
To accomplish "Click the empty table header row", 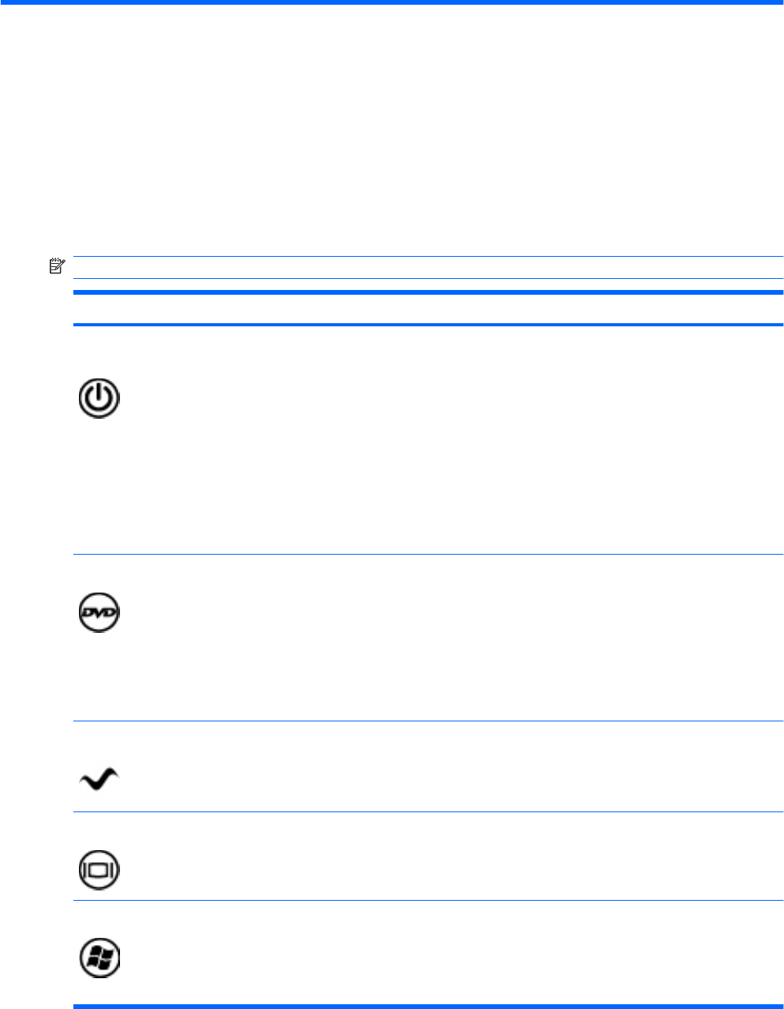I will (x=426, y=309).
